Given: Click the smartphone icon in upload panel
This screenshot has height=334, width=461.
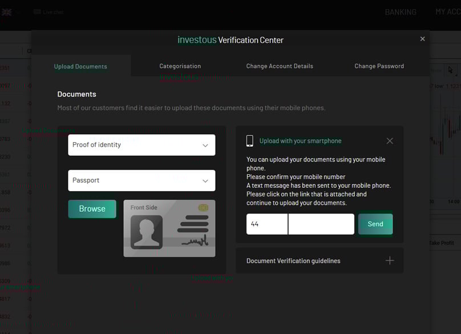Looking at the screenshot, I should (250, 141).
